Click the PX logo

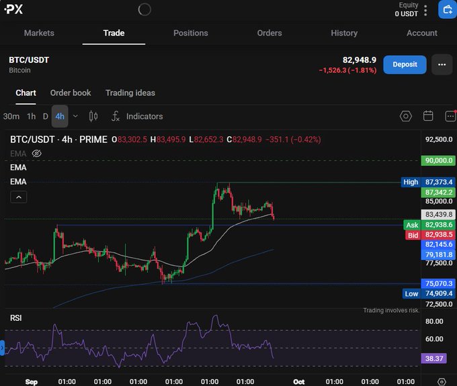[13, 9]
